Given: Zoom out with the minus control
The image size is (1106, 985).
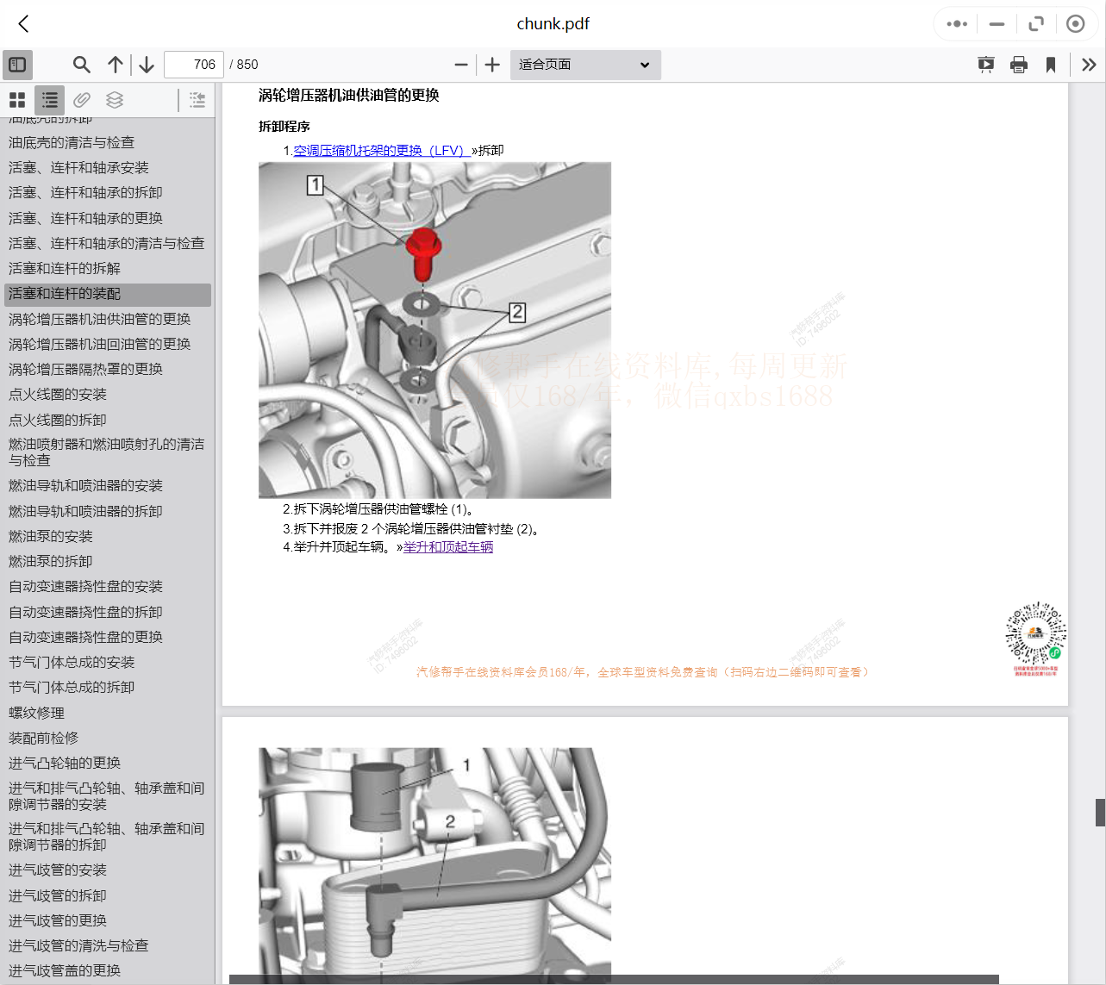Looking at the screenshot, I should (461, 64).
